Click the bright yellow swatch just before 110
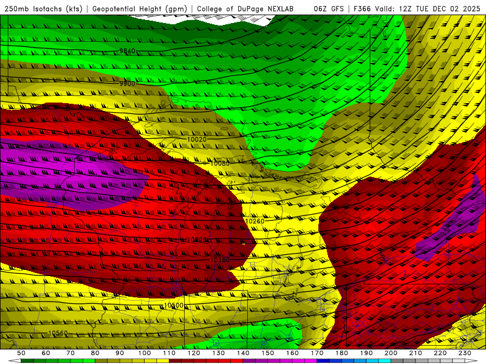Viewport: 486px width, 364px height. 163,361
